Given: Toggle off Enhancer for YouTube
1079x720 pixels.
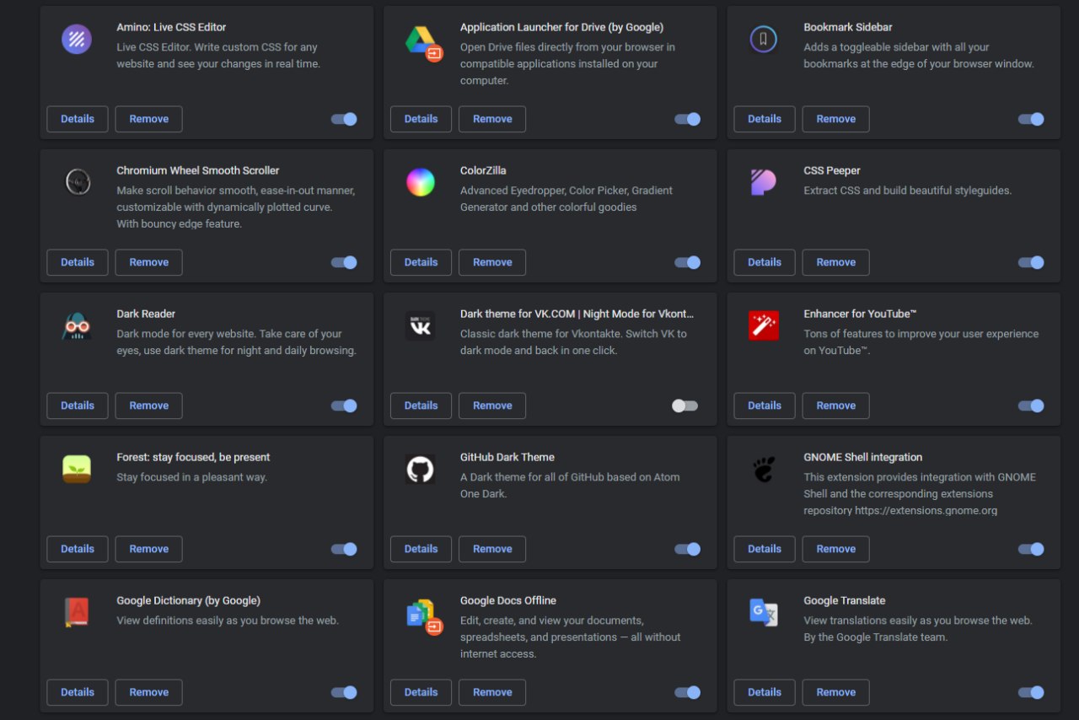Looking at the screenshot, I should (x=1031, y=406).
